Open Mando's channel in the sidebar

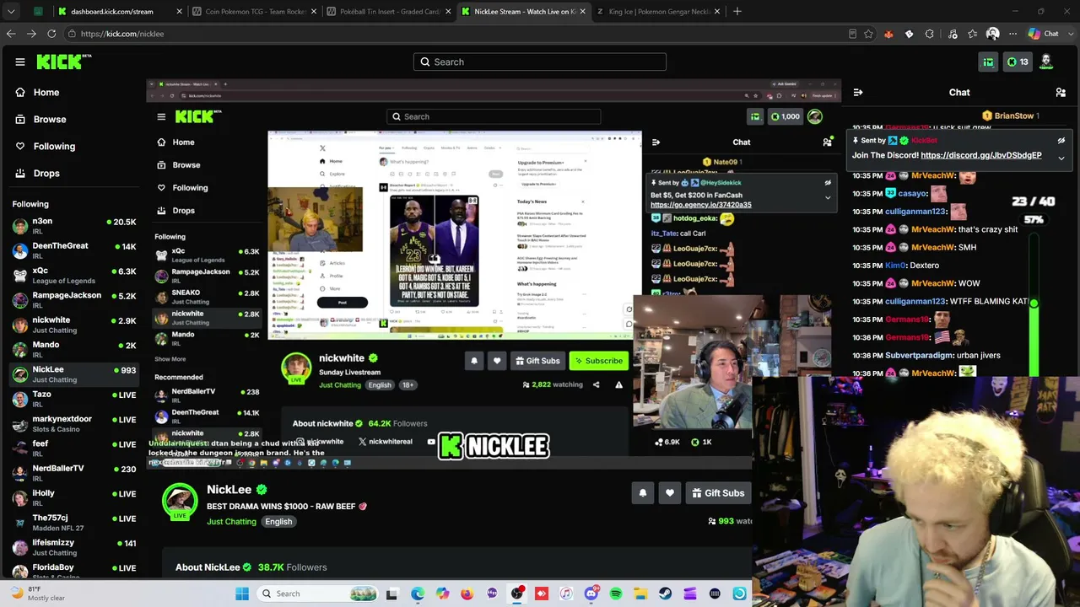(x=73, y=349)
